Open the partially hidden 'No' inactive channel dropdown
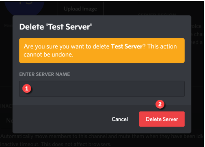205x147 pixels. pos(9,121)
